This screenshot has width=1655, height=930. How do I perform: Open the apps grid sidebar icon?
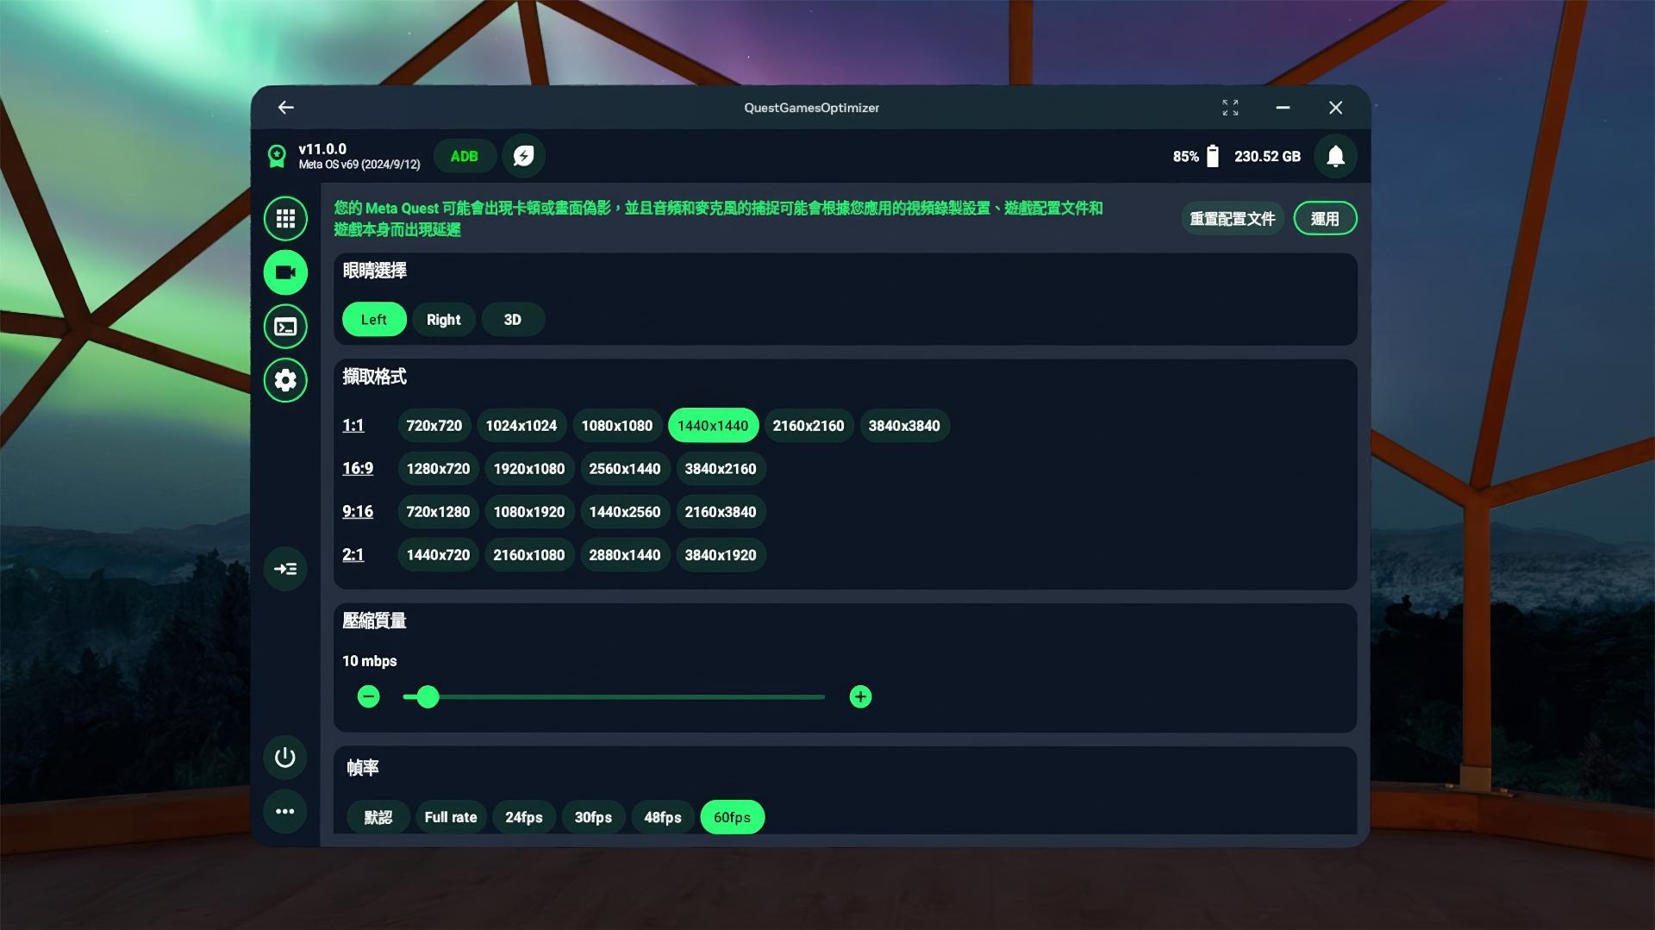coord(285,219)
